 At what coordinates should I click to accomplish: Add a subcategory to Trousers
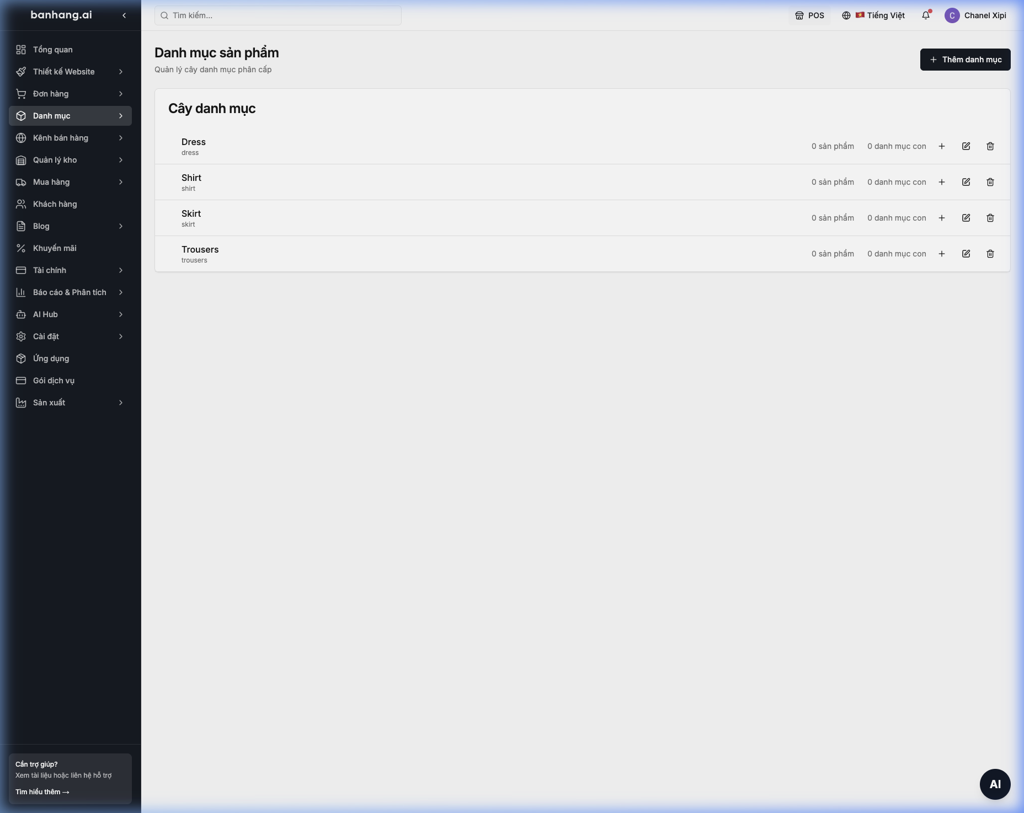click(942, 254)
